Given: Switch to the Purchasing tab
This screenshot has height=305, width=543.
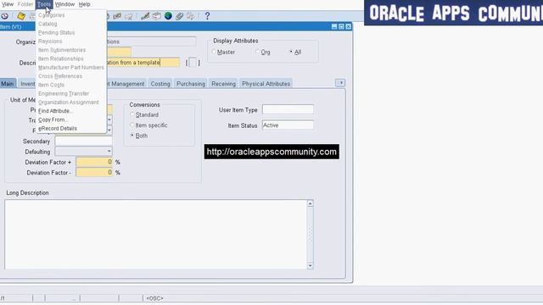Looking at the screenshot, I should pos(191,84).
